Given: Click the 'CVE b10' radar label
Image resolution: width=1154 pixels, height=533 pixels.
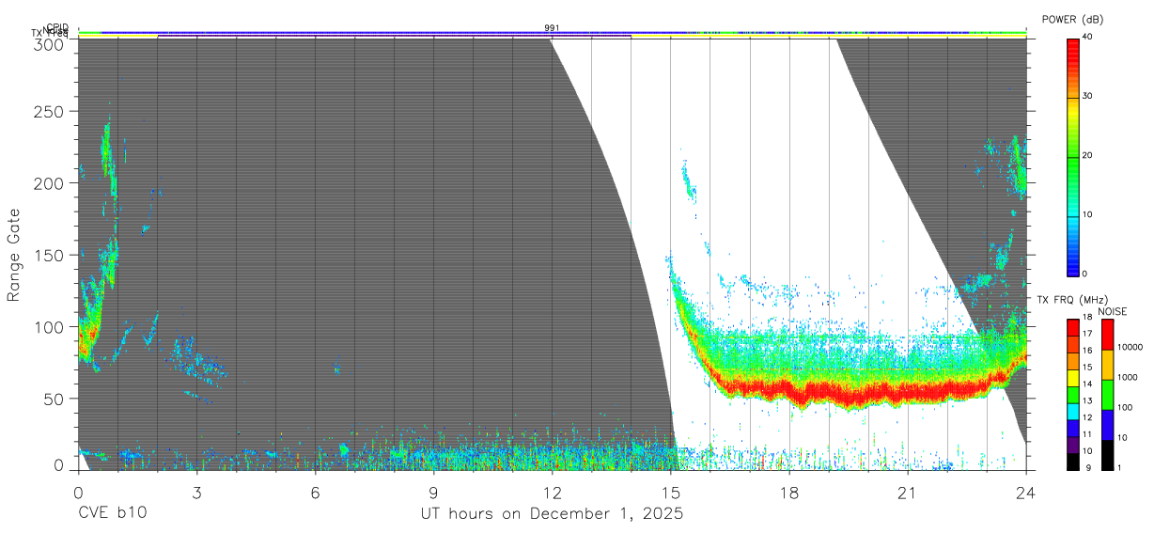Looking at the screenshot, I should click(x=112, y=514).
